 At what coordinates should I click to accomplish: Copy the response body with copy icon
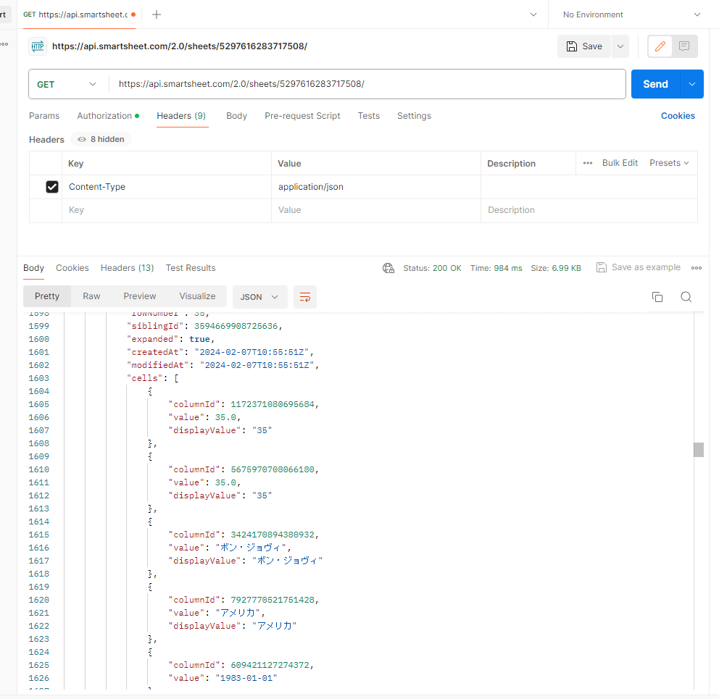(x=657, y=297)
